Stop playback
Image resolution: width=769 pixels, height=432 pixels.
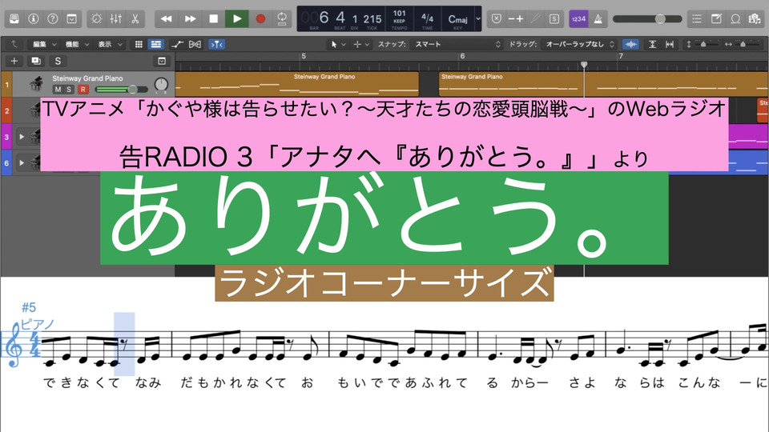coord(213,18)
